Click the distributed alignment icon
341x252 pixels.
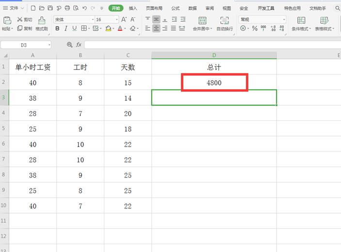coord(182,28)
